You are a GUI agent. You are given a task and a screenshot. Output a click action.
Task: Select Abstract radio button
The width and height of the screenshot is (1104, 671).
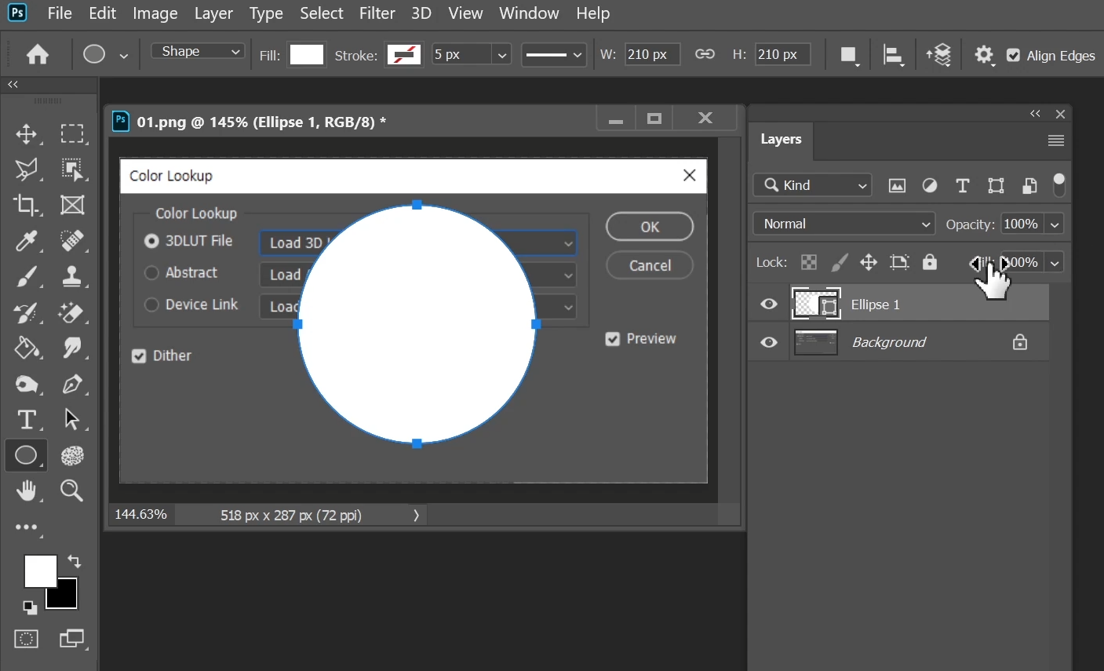coord(151,273)
